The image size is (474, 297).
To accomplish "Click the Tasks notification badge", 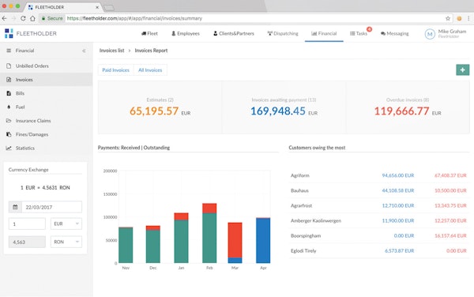I will (369, 29).
